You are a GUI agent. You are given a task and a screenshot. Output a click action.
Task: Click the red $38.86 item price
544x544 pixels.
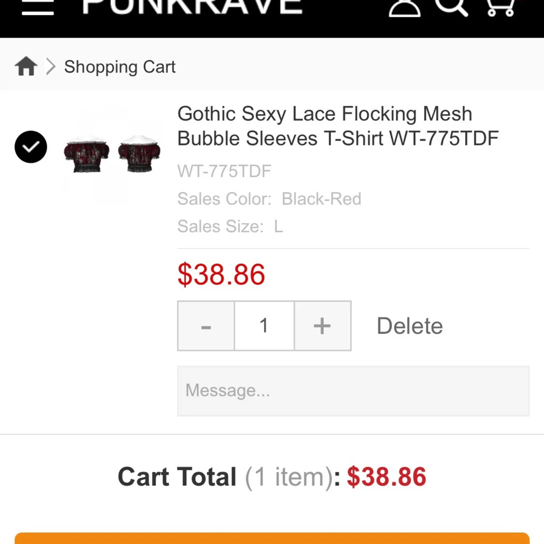(221, 275)
